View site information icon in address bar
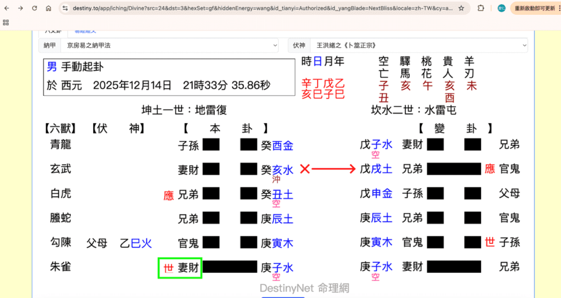Screen dimensions: 561x298 (65, 8)
